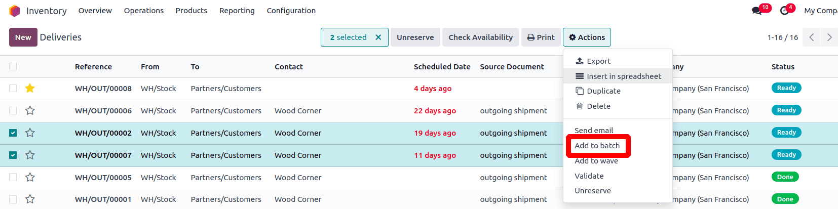
Task: Choose Add to batch action
Action: [618, 146]
